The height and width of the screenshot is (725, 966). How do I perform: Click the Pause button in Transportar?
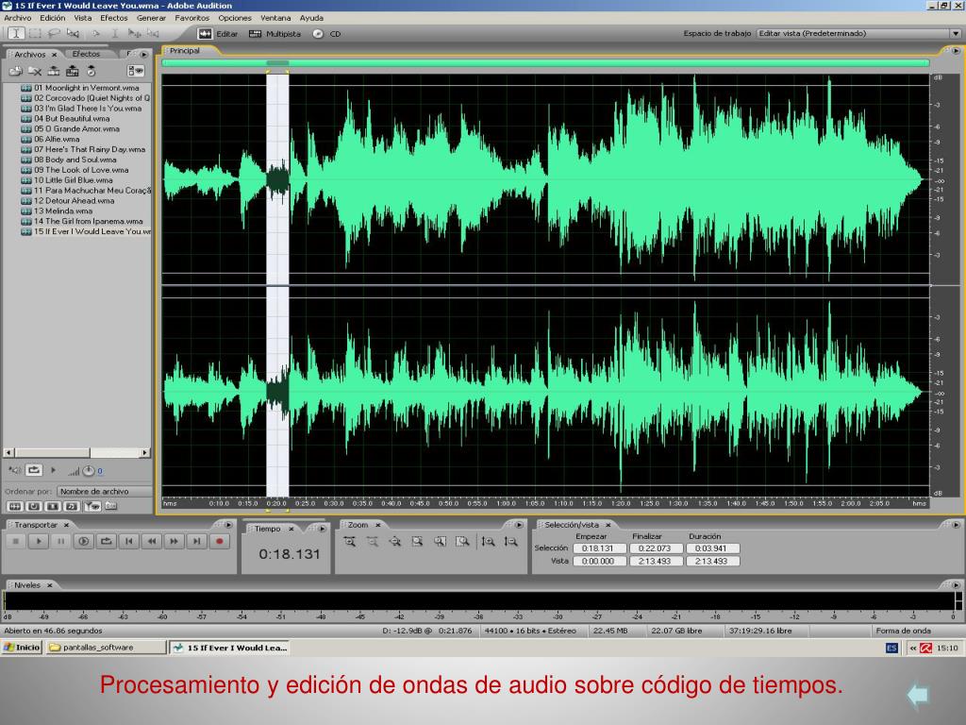point(61,541)
